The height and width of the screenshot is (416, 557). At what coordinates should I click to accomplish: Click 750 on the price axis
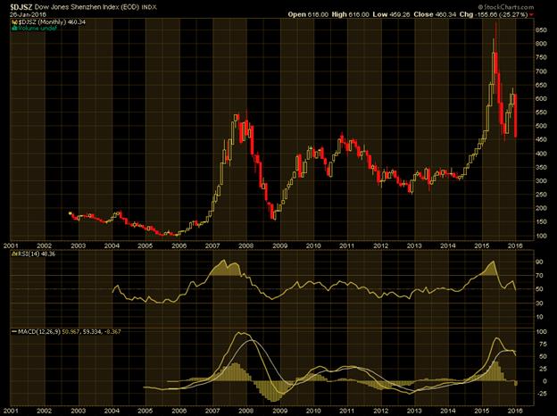pyautogui.click(x=542, y=57)
